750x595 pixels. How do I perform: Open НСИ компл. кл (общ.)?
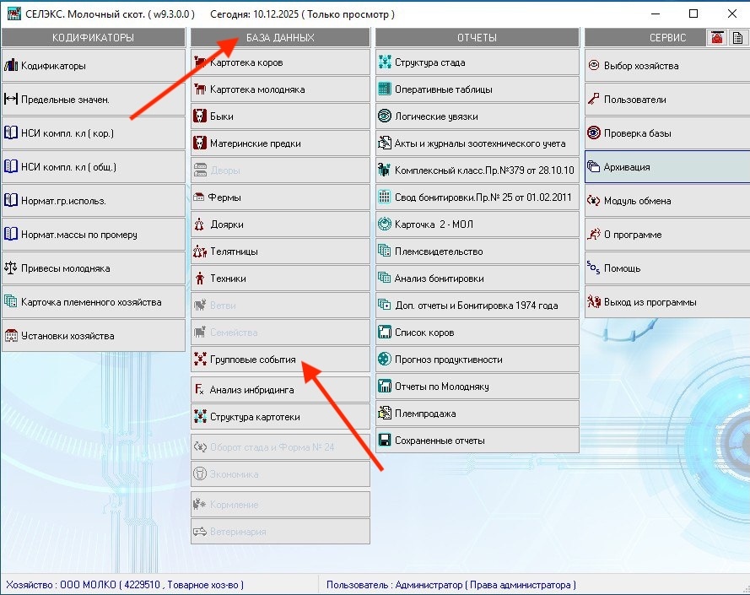click(94, 166)
